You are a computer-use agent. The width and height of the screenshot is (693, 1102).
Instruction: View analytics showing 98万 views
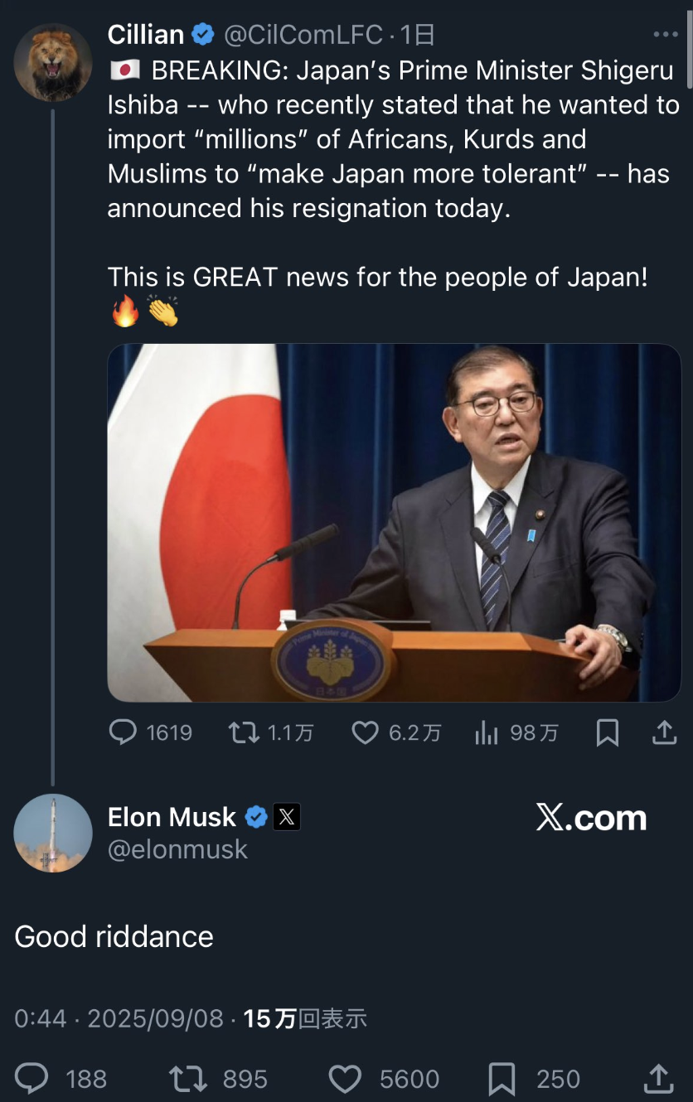pyautogui.click(x=487, y=732)
